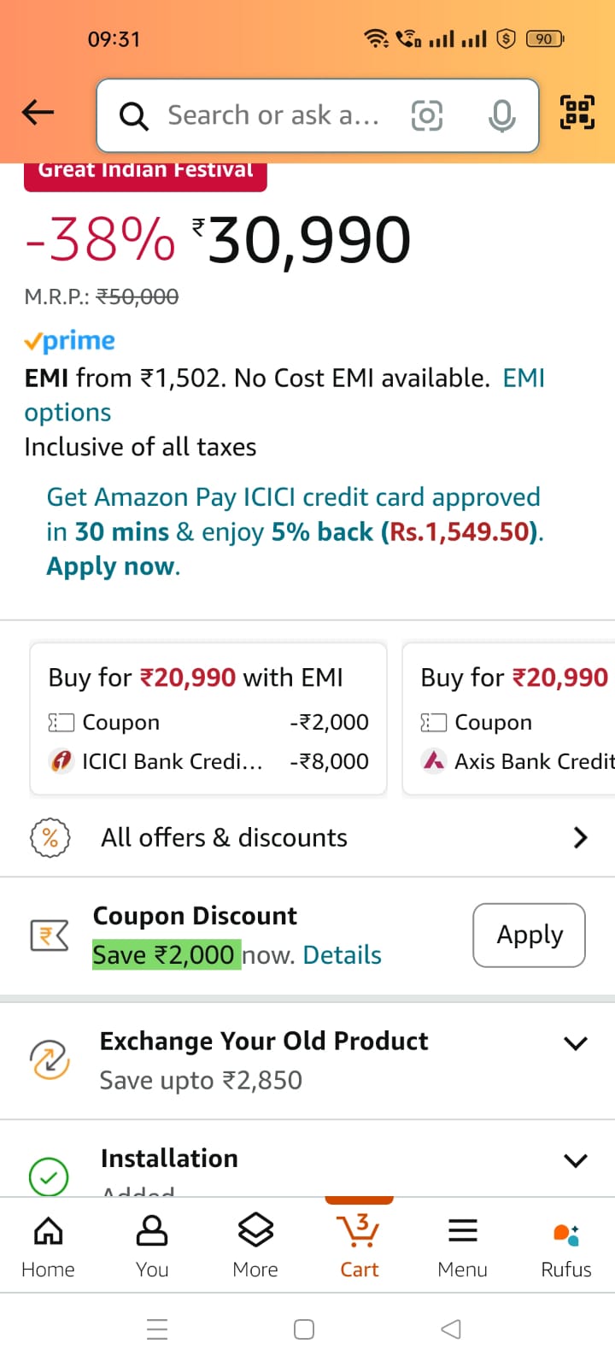
Task: Tap the microphone voice search icon
Action: (501, 115)
